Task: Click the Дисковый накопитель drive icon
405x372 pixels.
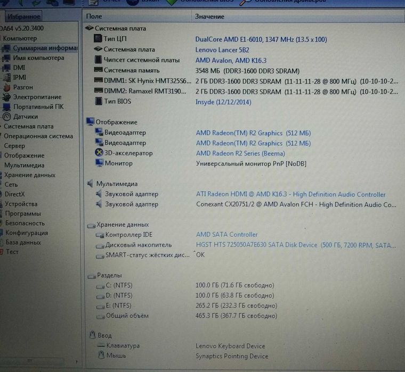Action: [x=100, y=246]
